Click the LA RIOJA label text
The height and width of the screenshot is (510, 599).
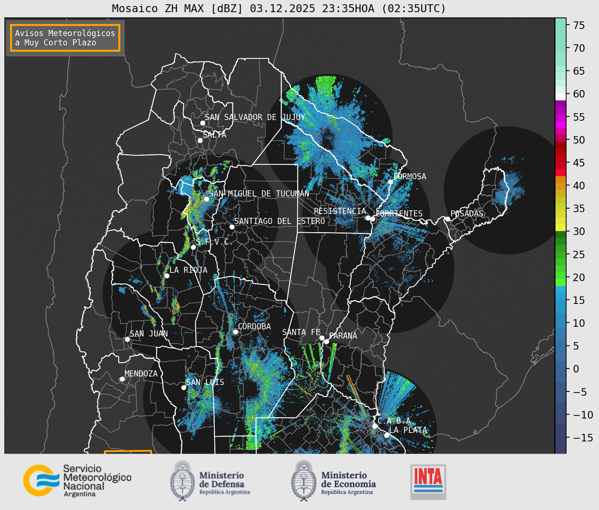pyautogui.click(x=188, y=270)
